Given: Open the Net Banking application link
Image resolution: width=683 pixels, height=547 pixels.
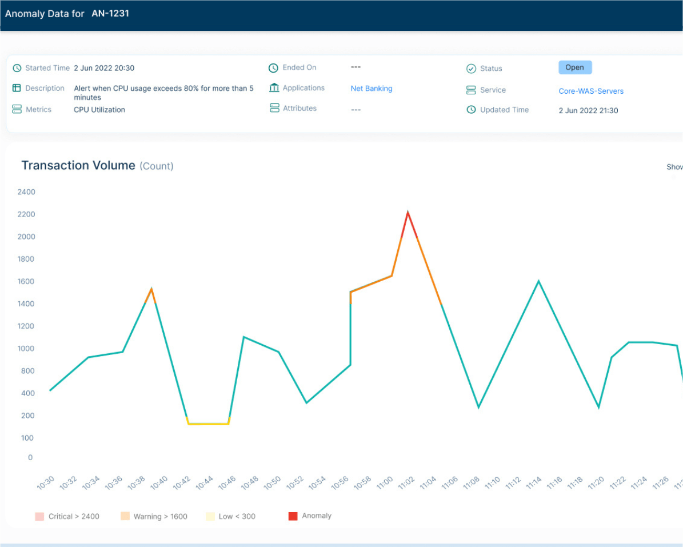Looking at the screenshot, I should click(371, 89).
